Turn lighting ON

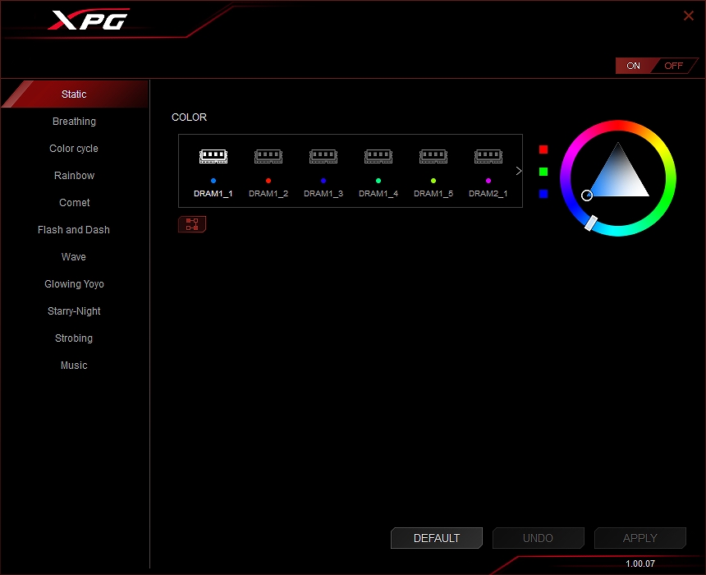pyautogui.click(x=633, y=66)
